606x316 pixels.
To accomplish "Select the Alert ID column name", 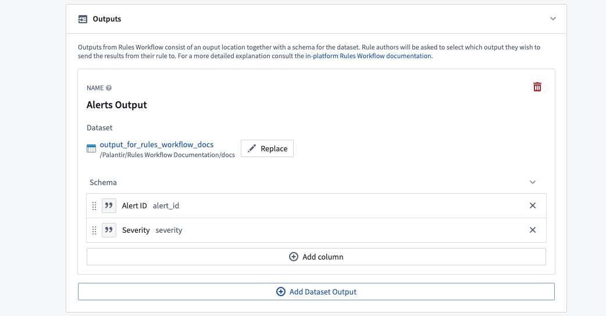I will 134,206.
